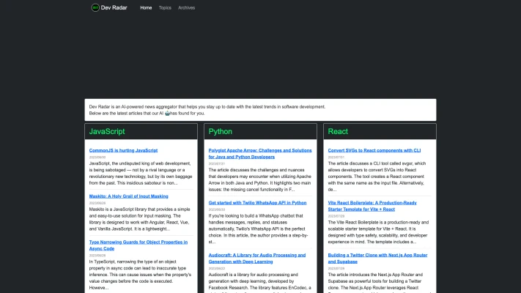521x293 pixels.
Task: Click the 'Dev Radar is an AI-powered news aggregator' text
Action: (207, 107)
